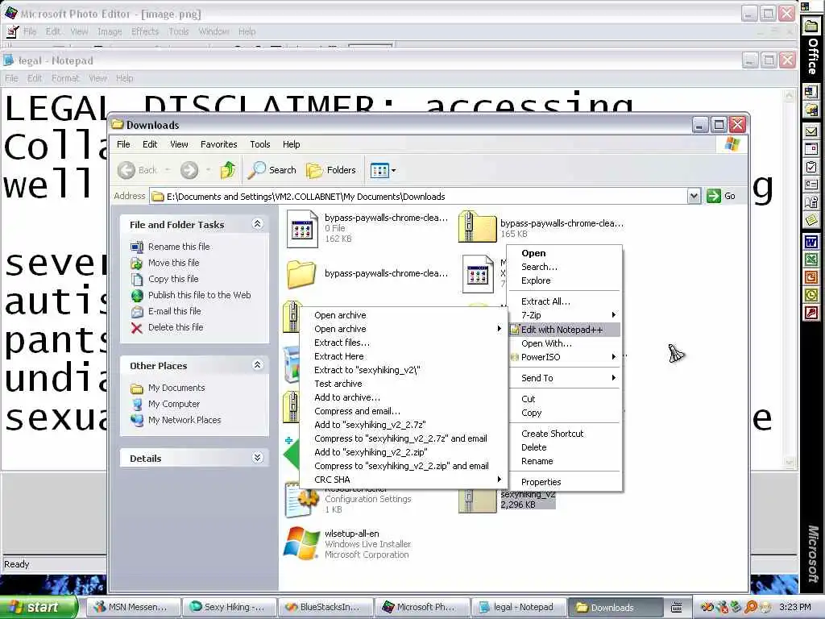
Task: Select the bypass-paywalls 0 File icon
Action: (x=302, y=228)
